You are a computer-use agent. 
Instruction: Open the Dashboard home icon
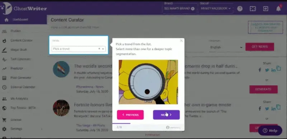[x=6, y=20]
